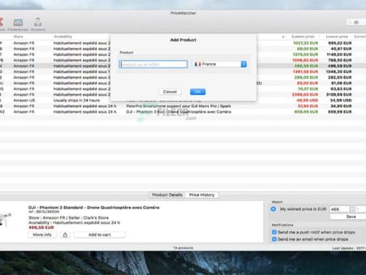Sort by the Availability column header
The image size is (366, 275).
[63, 37]
